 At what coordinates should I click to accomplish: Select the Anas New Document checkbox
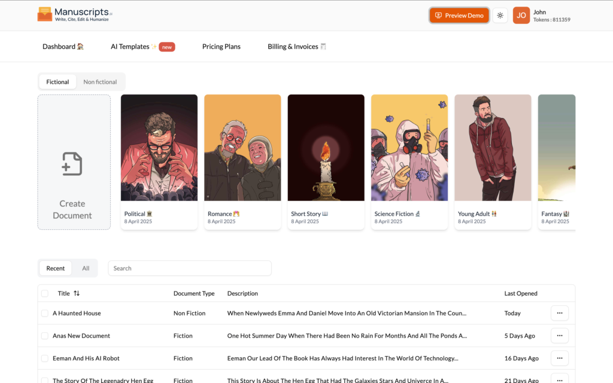point(45,336)
